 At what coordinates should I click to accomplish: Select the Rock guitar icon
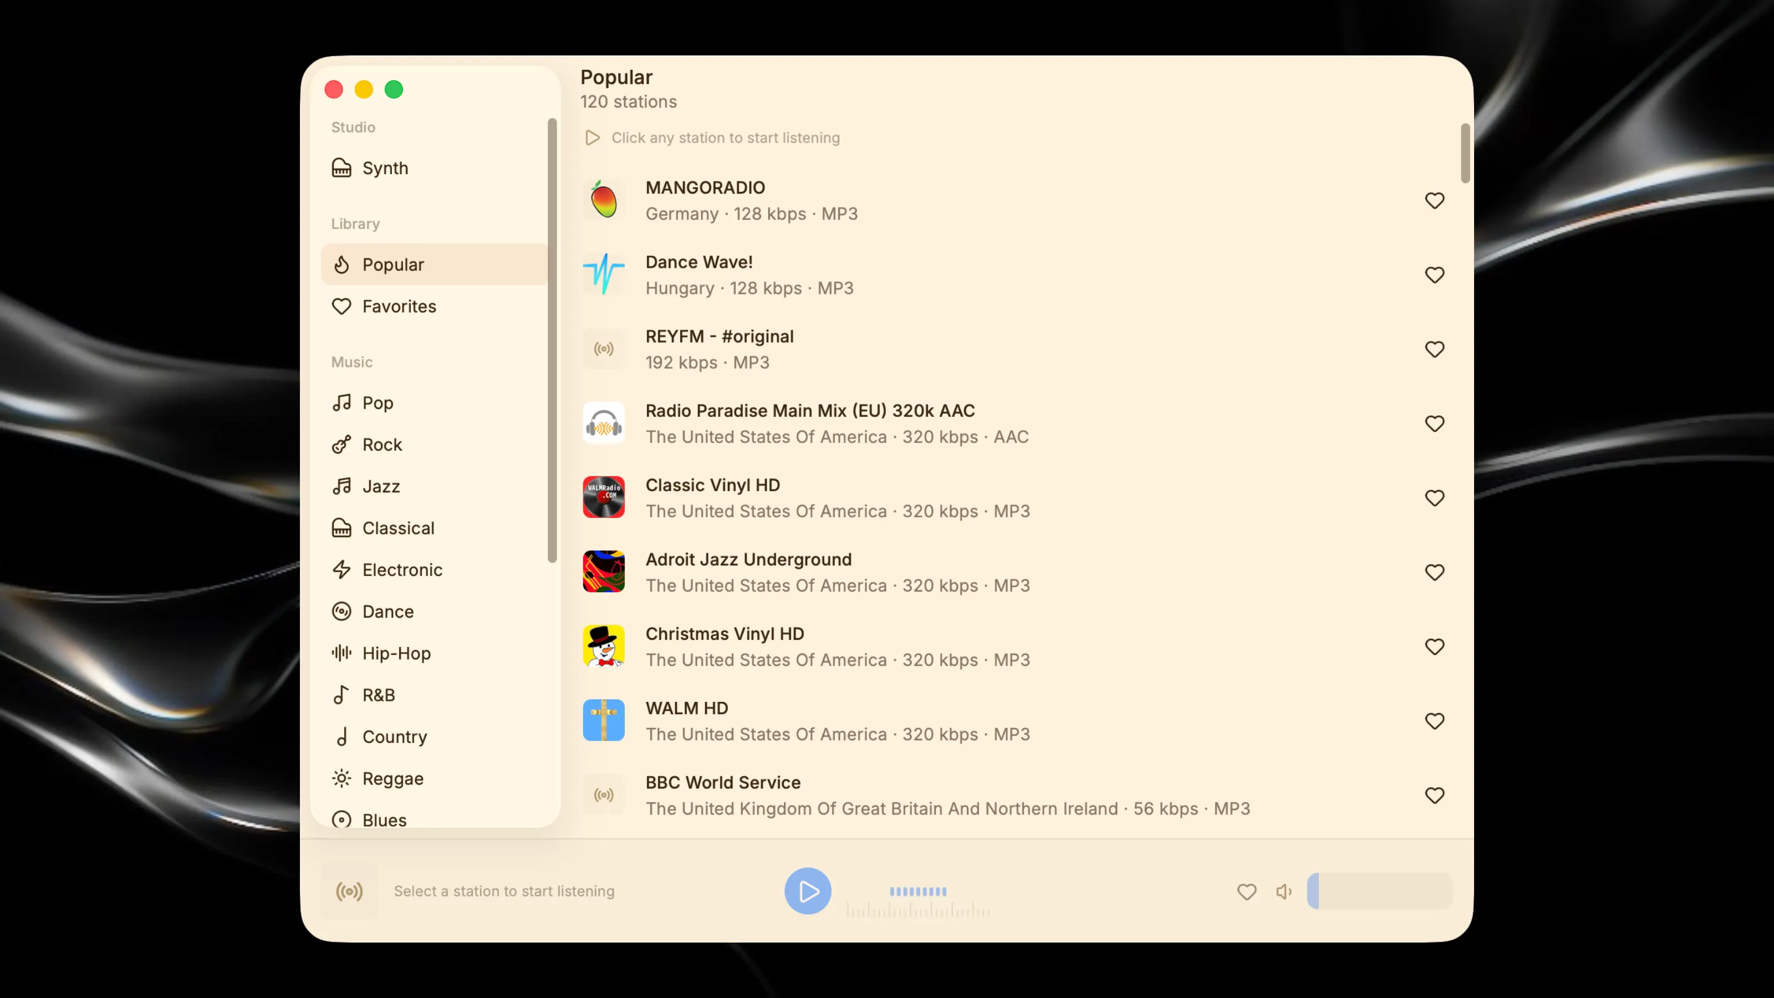[x=341, y=445]
